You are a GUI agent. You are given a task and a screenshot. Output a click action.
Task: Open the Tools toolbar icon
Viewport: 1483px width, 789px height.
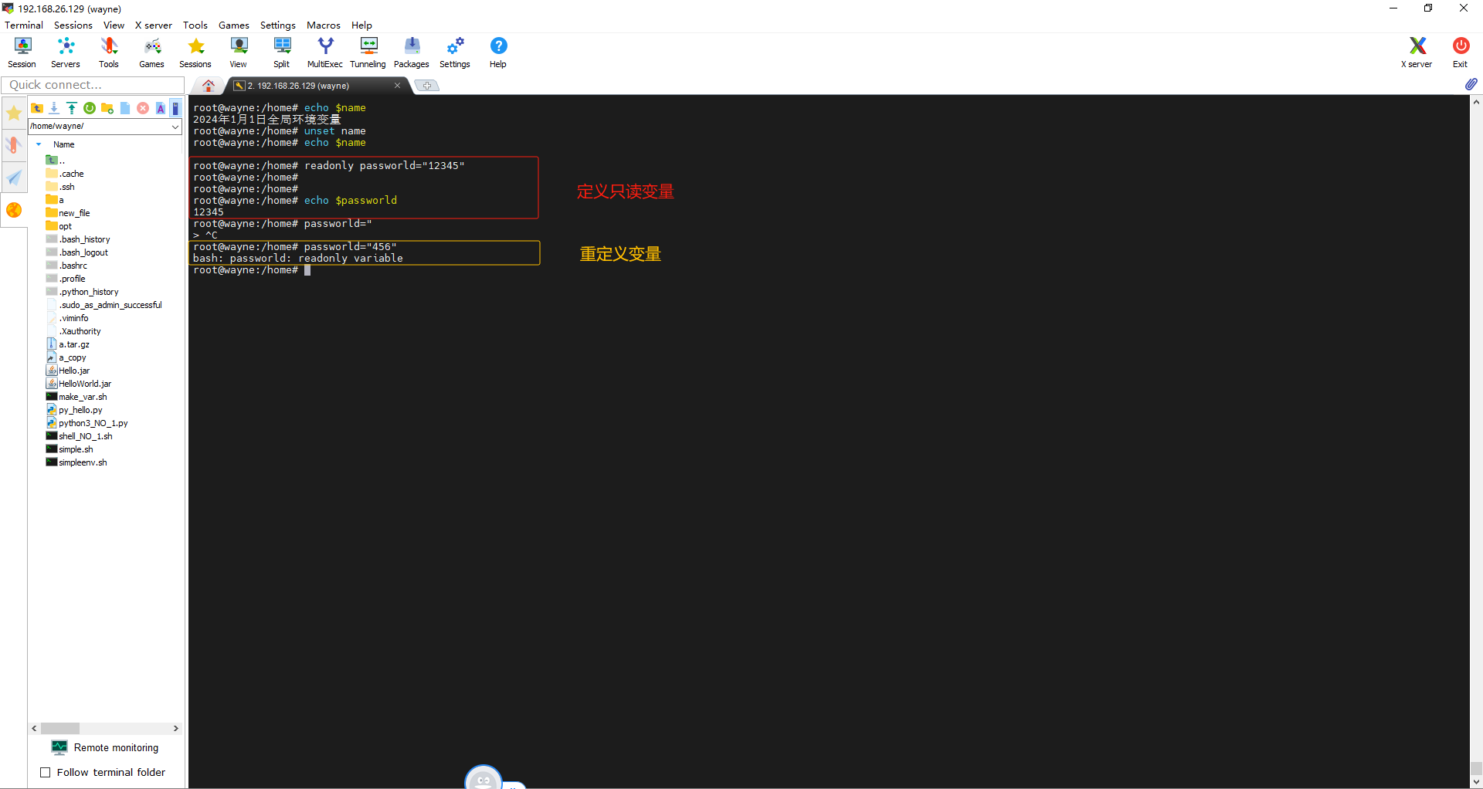[x=109, y=52]
